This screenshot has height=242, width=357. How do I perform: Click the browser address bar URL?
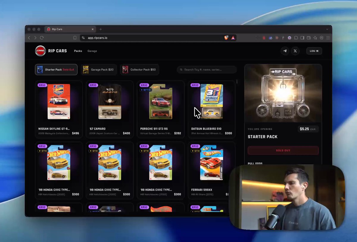tap(98, 38)
